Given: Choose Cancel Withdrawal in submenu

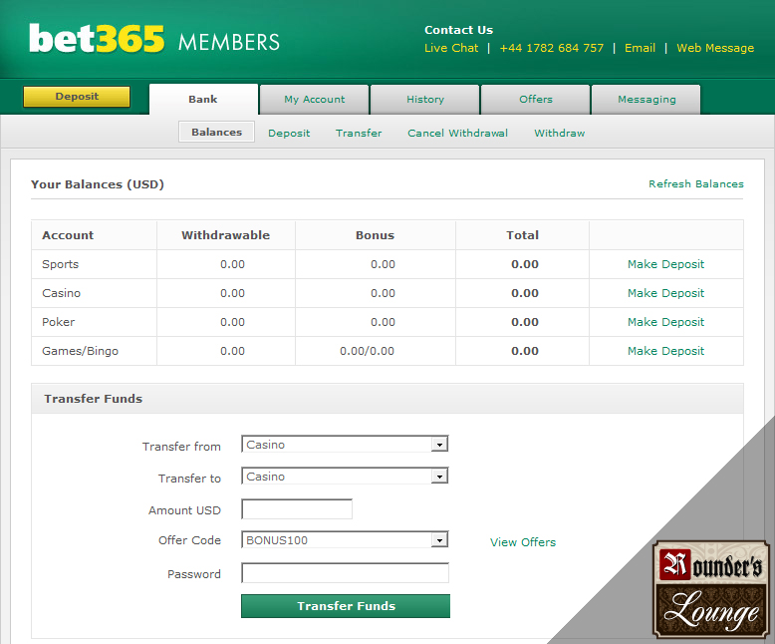Looking at the screenshot, I should pos(457,133).
